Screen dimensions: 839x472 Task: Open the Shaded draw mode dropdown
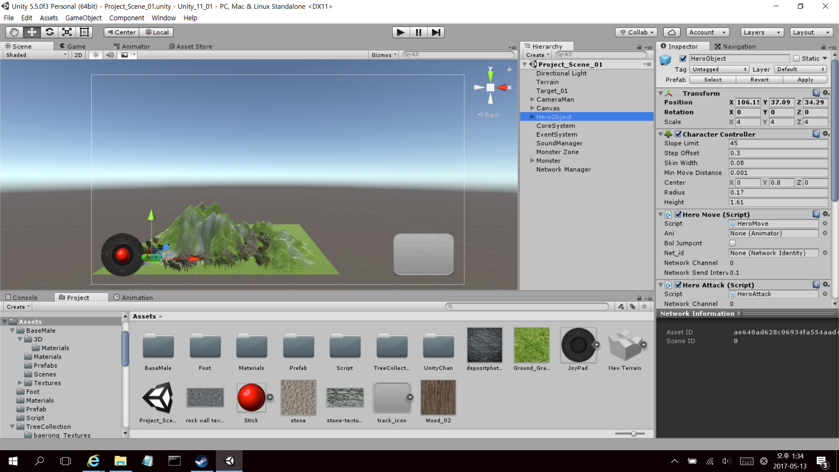click(x=36, y=55)
